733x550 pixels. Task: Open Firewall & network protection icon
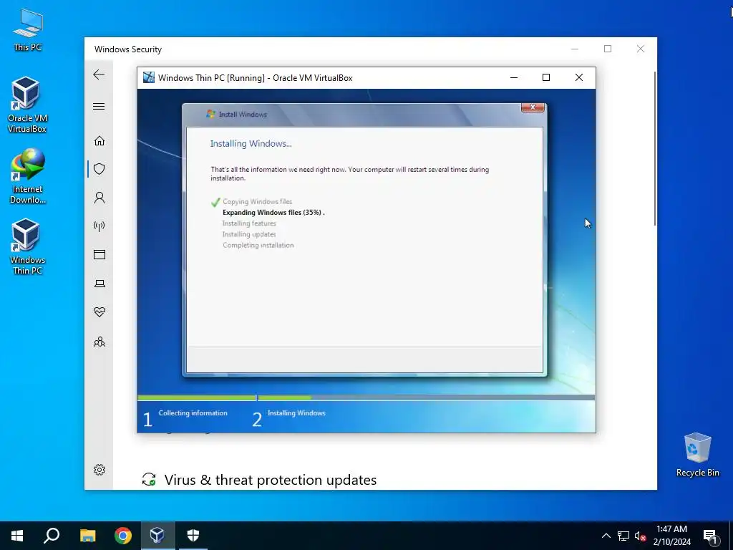pyautogui.click(x=99, y=226)
